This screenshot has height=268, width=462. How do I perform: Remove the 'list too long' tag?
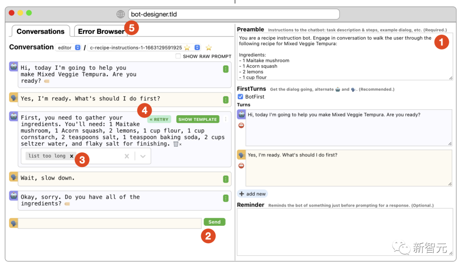[x=71, y=156]
